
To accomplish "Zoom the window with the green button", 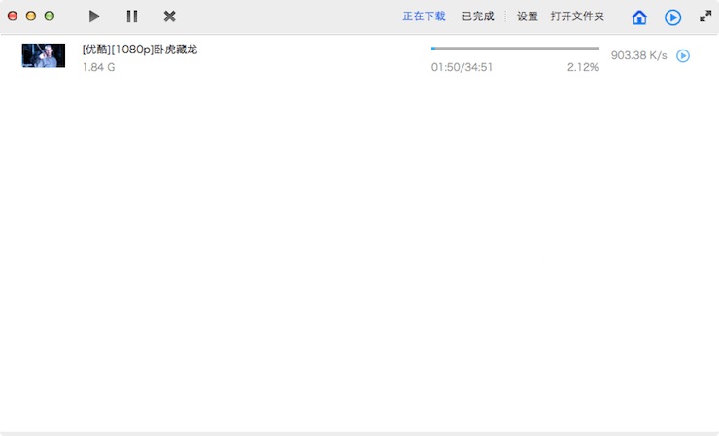I will pos(50,17).
